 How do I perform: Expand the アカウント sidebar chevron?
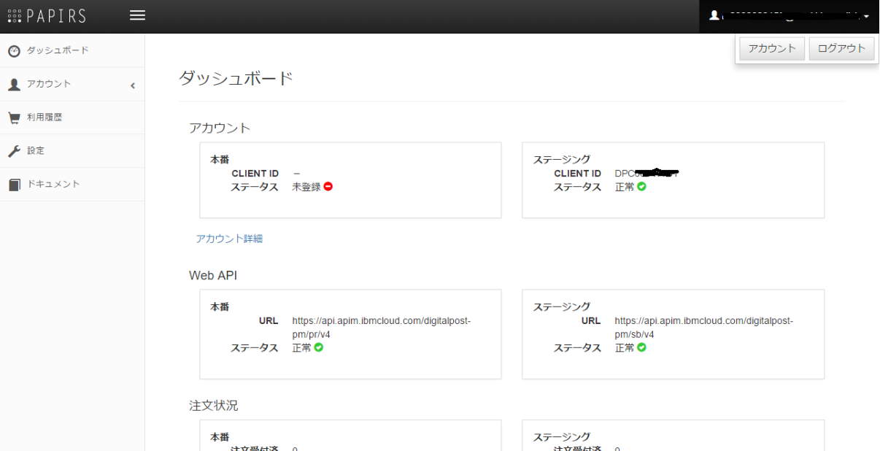133,85
